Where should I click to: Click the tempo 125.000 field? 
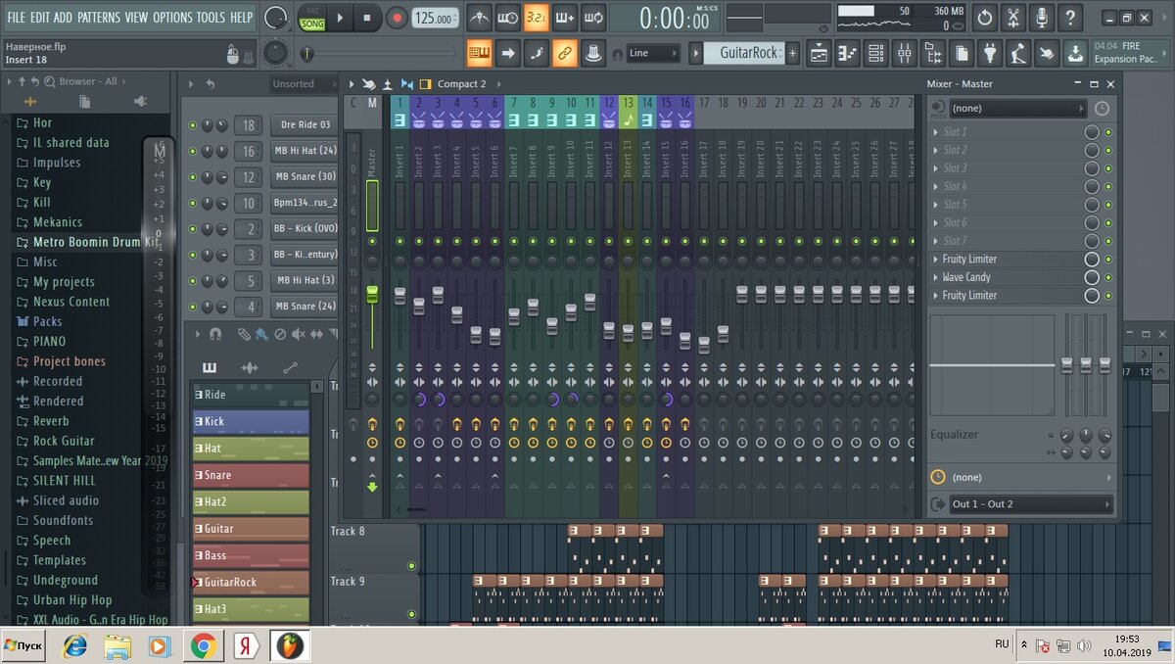436,18
